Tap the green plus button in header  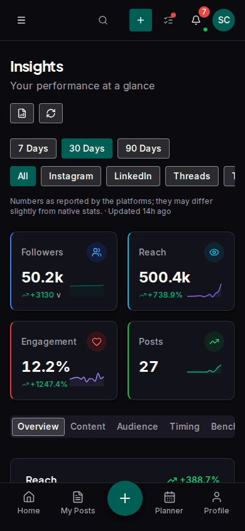(141, 20)
